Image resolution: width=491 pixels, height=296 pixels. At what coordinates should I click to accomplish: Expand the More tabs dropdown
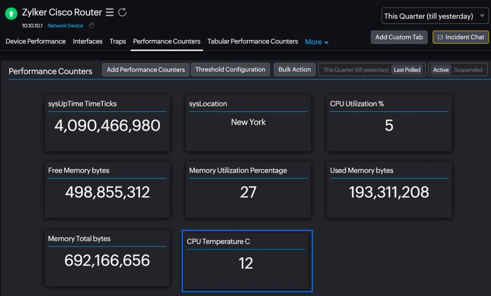tap(316, 42)
